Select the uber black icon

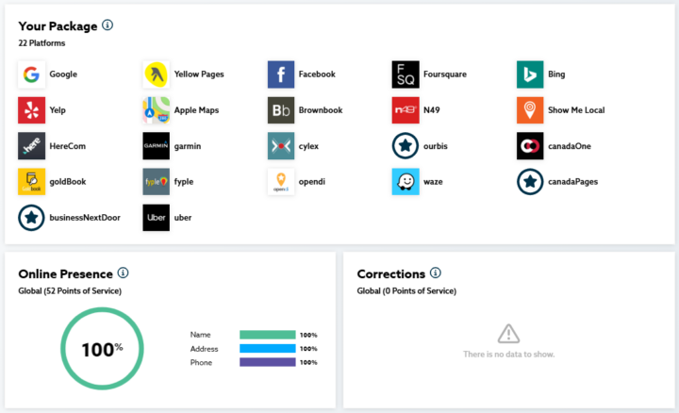pos(157,218)
